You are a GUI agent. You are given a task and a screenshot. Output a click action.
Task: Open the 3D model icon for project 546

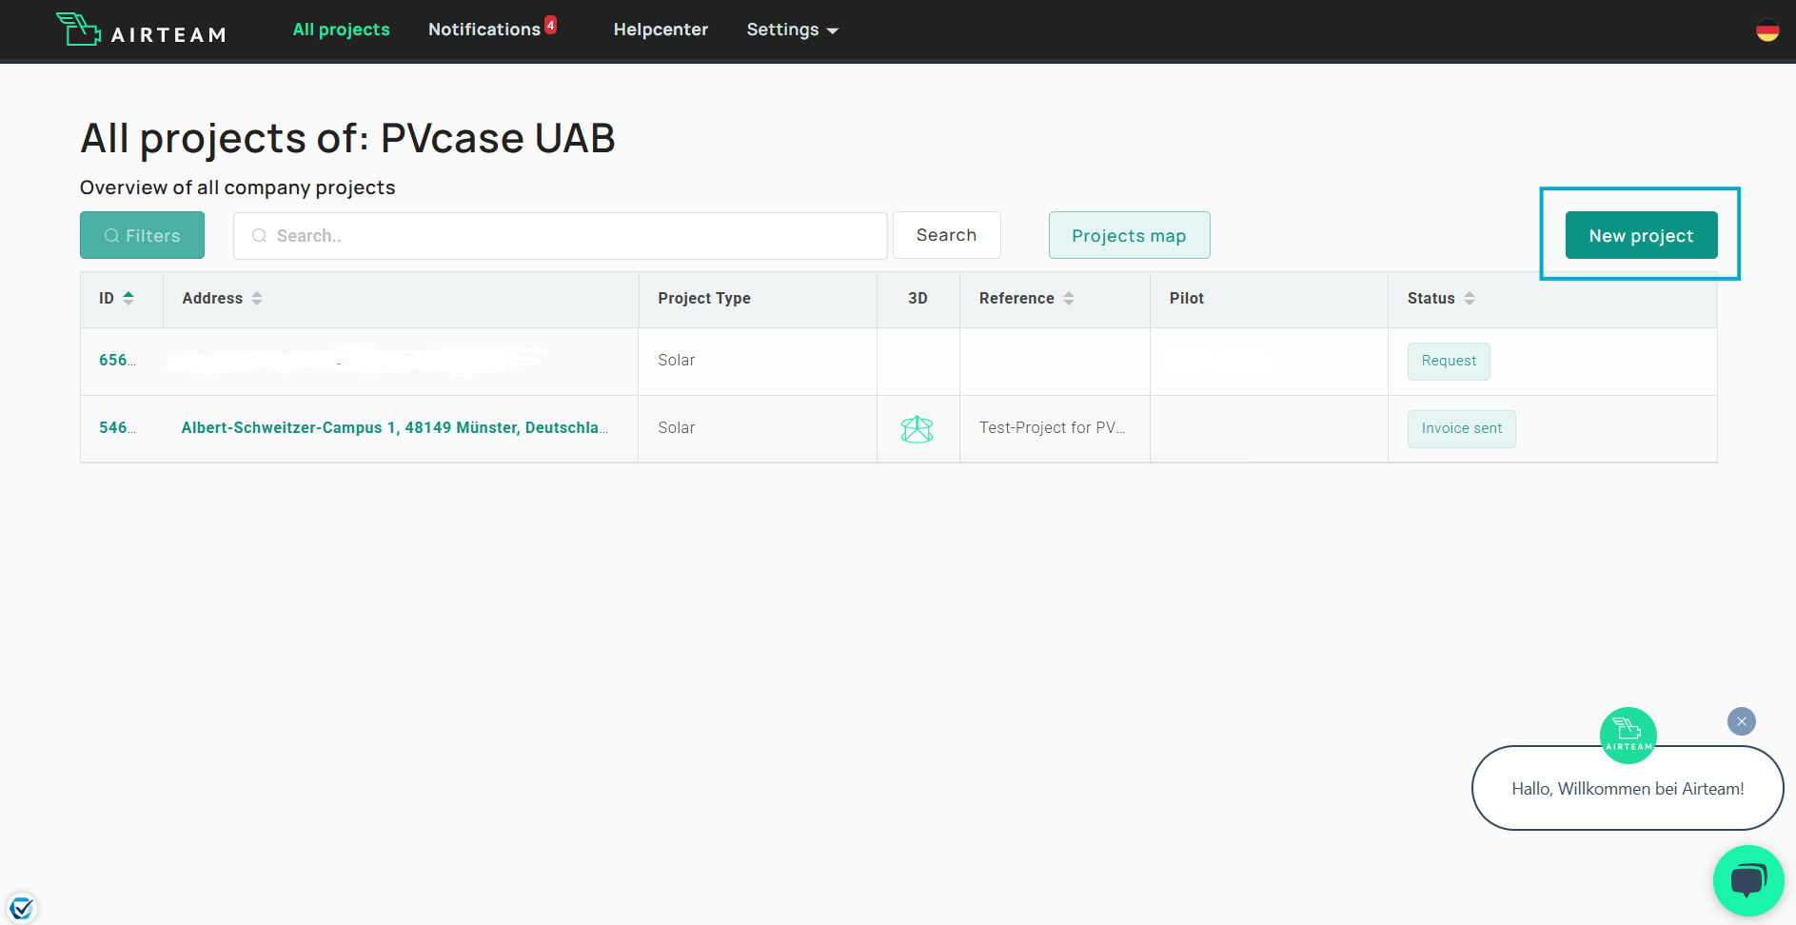pyautogui.click(x=917, y=429)
